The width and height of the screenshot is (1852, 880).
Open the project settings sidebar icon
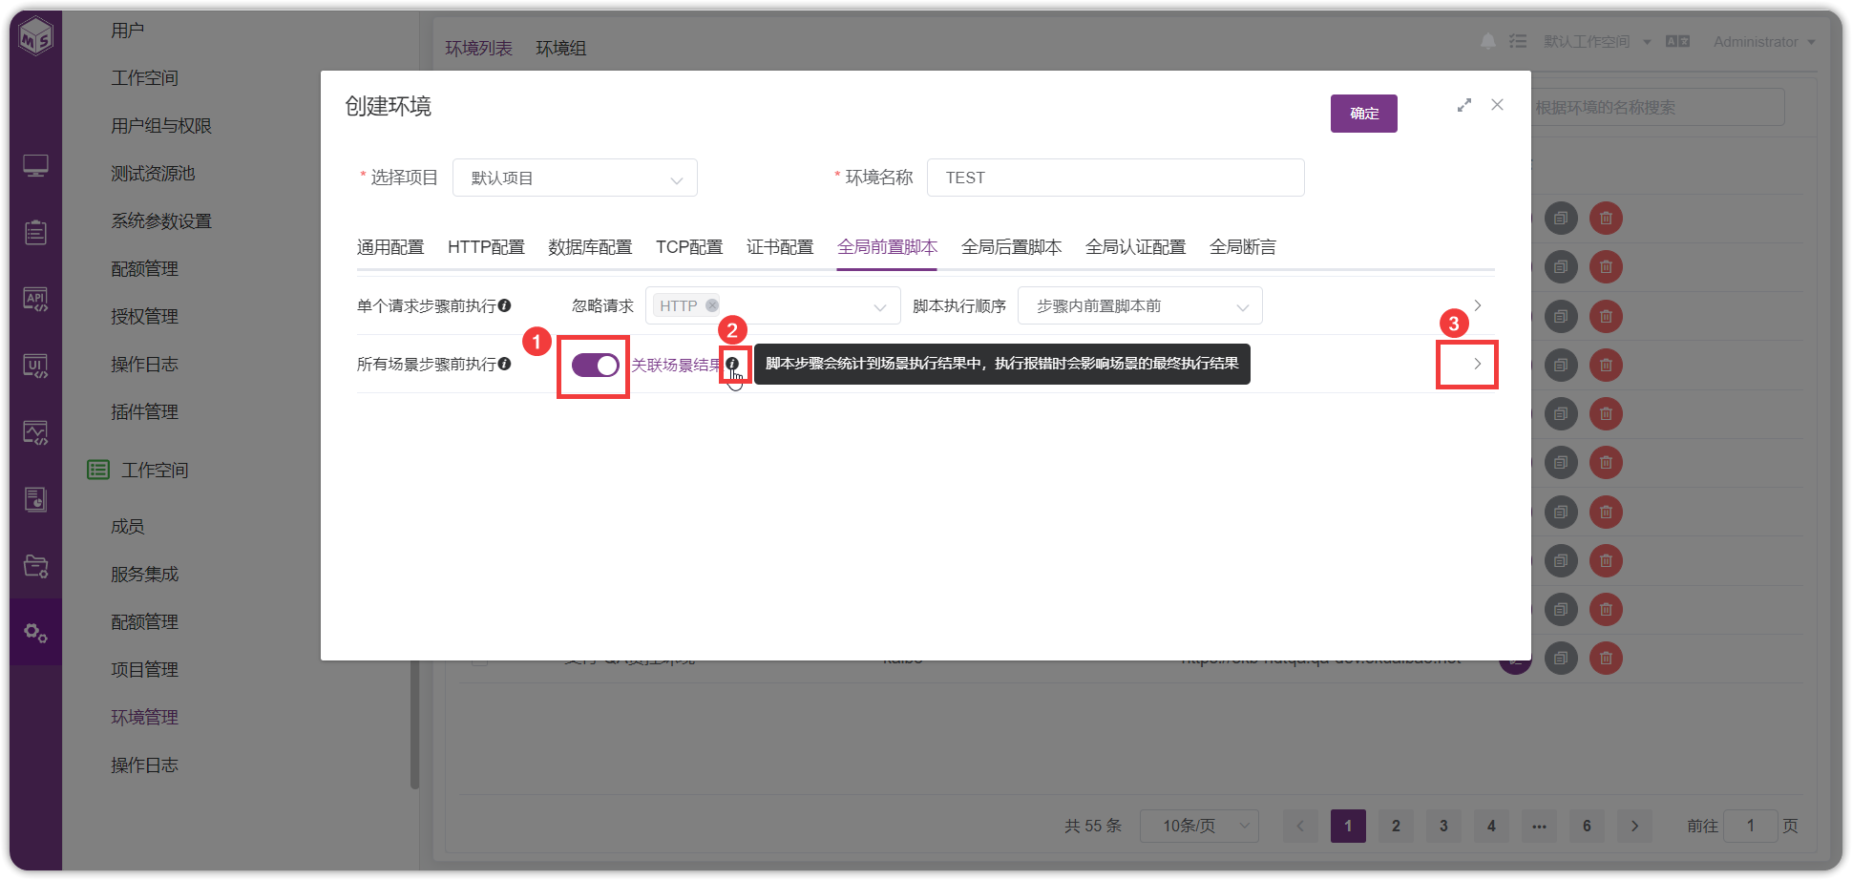[35, 566]
